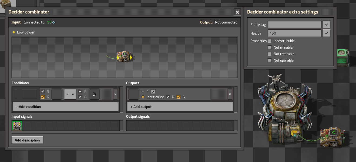The image size is (356, 162).
Task: Click the Health field showing 150
Action: [295, 33]
